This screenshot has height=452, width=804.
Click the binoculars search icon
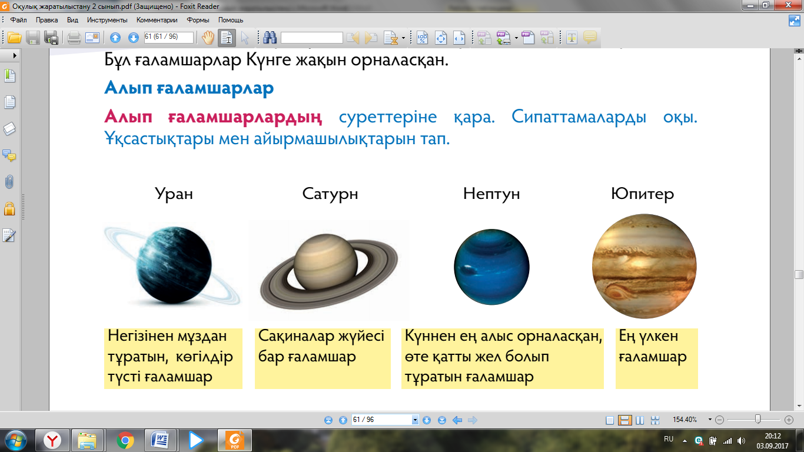[270, 38]
